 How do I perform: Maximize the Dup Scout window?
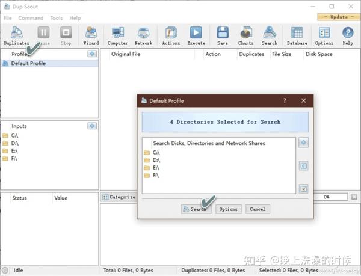click(x=332, y=7)
